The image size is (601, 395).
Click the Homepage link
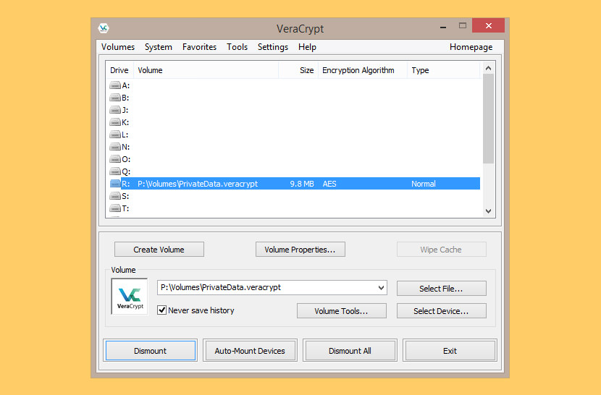[471, 47]
